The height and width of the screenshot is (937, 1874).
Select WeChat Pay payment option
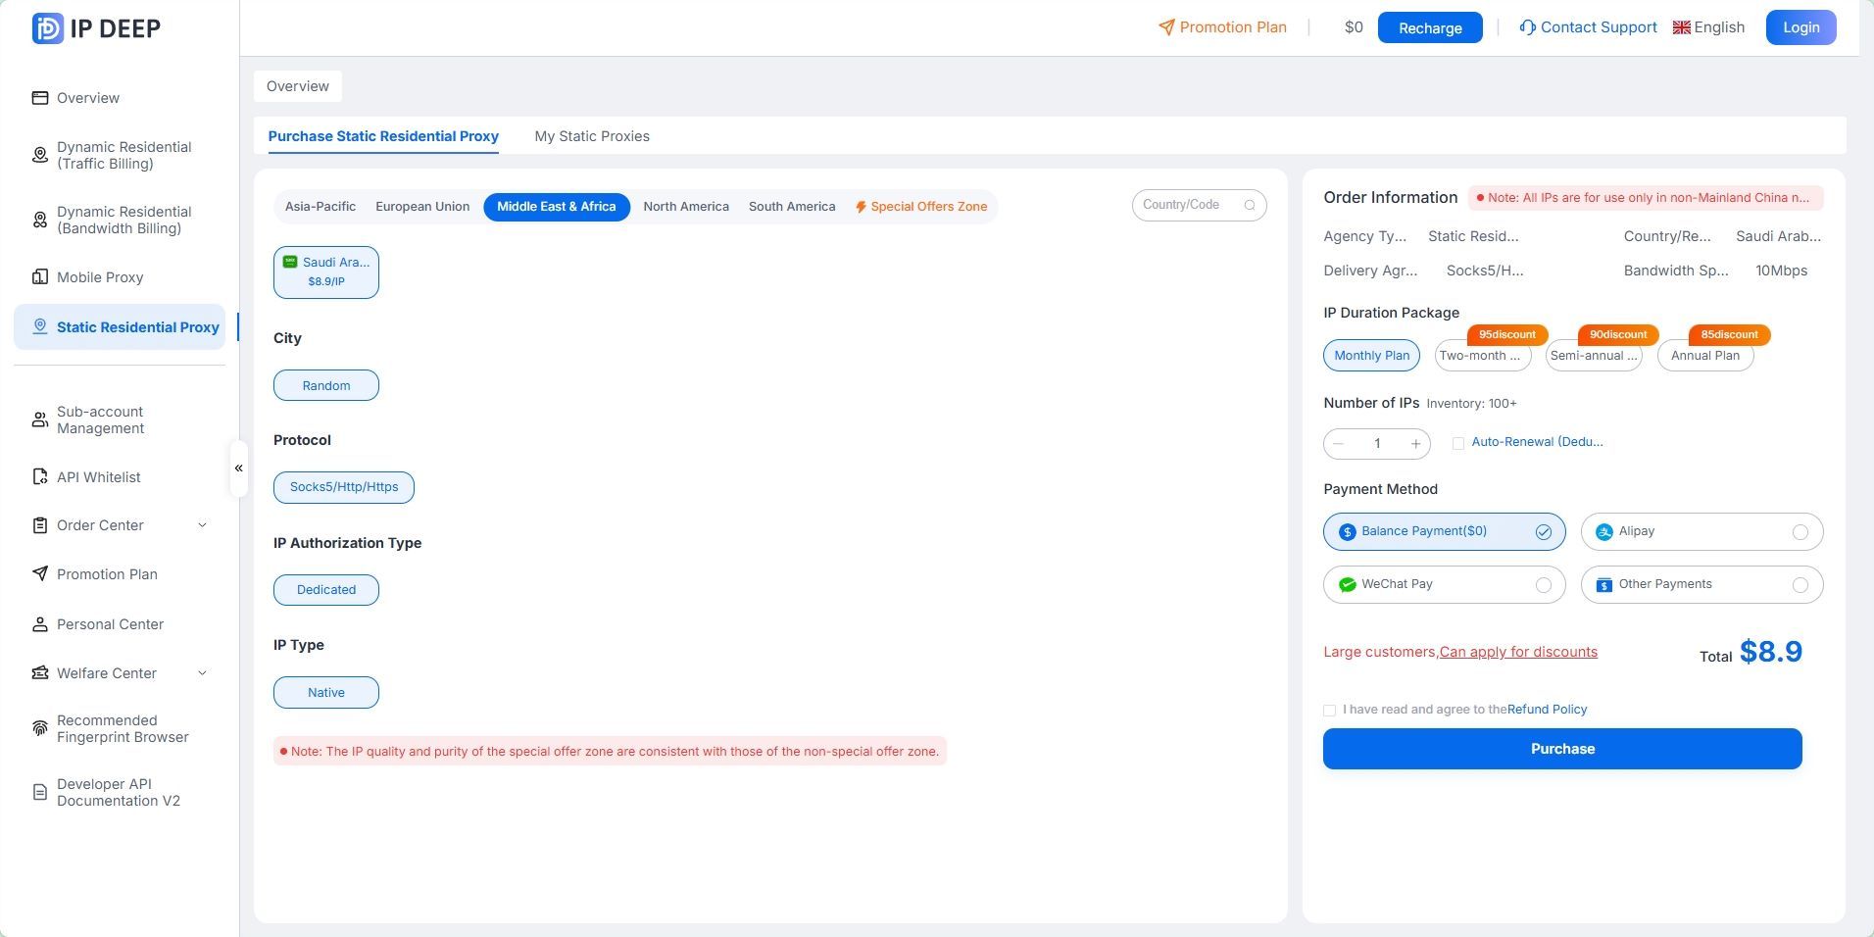coord(1445,585)
